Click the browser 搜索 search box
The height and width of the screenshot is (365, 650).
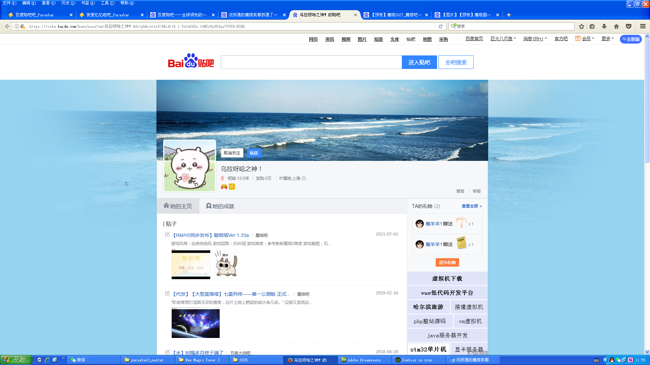point(512,26)
